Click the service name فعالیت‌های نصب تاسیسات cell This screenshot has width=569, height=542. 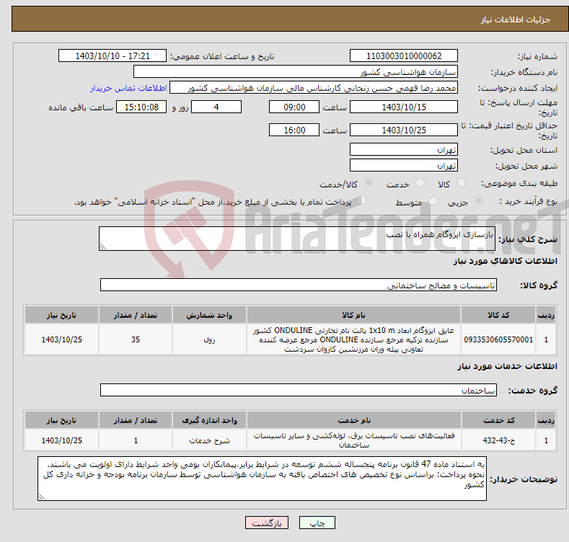(x=354, y=440)
